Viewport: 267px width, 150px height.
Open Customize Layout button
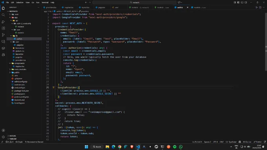pos(235,2)
